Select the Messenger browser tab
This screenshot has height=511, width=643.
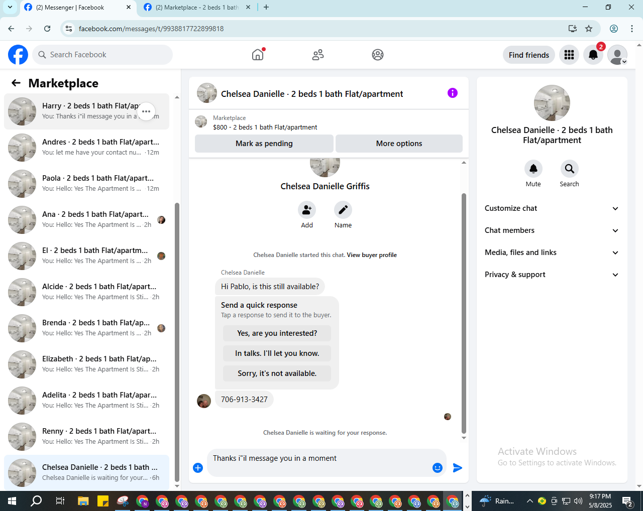coord(78,8)
